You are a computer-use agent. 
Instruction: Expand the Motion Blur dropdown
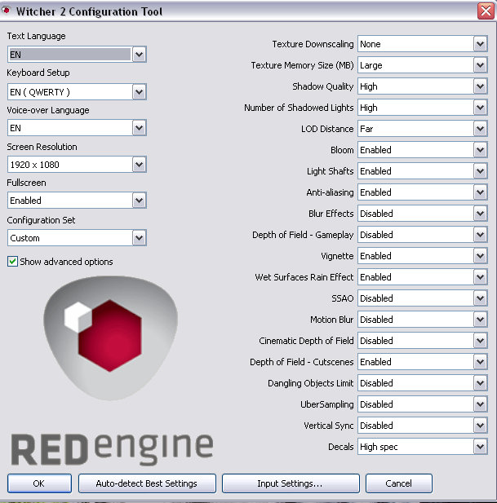point(423,320)
